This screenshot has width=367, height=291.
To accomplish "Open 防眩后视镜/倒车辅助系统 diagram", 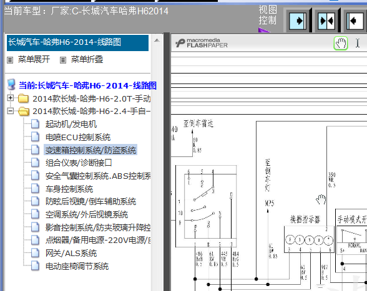I will [x=91, y=201].
